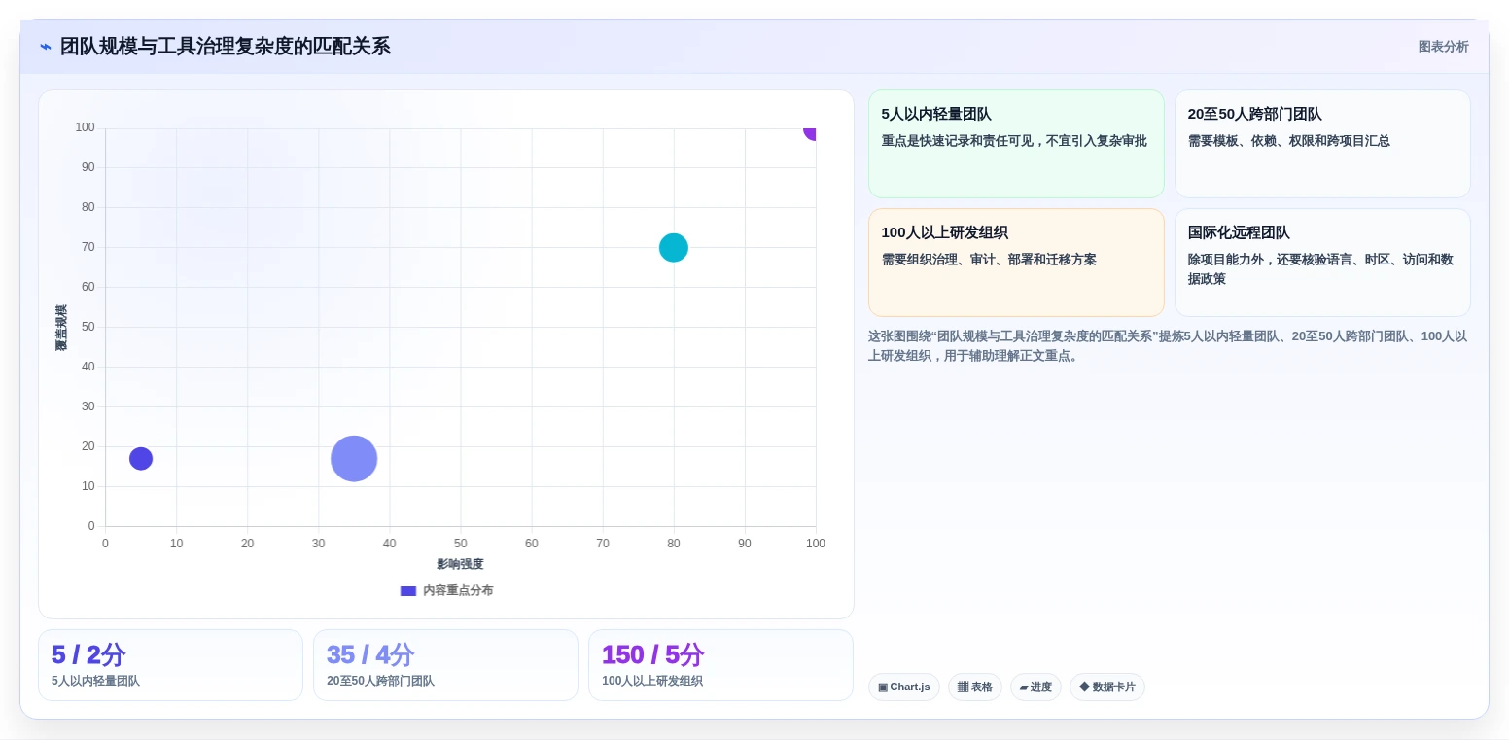The height and width of the screenshot is (740, 1509).
Task: Click the text 需要模板、依赖、权限和跨项目汇总
Action: pos(1289,141)
